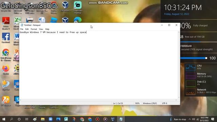This screenshot has height=122, width=217.
Task: Click the volume slider showing 100
Action: tap(194, 58)
